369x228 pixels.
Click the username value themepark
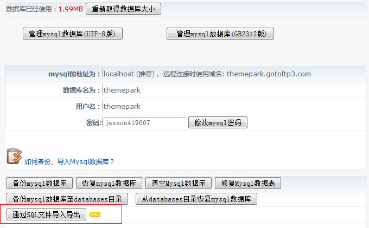coord(122,106)
